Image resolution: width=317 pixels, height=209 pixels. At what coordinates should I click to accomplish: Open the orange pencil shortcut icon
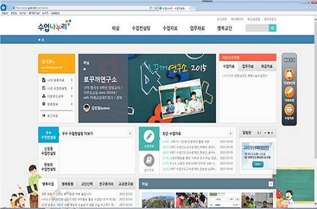tap(289, 92)
